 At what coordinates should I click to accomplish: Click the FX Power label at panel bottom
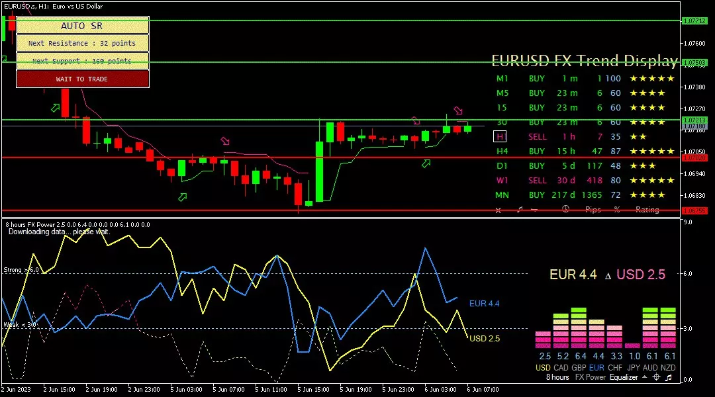tap(590, 377)
